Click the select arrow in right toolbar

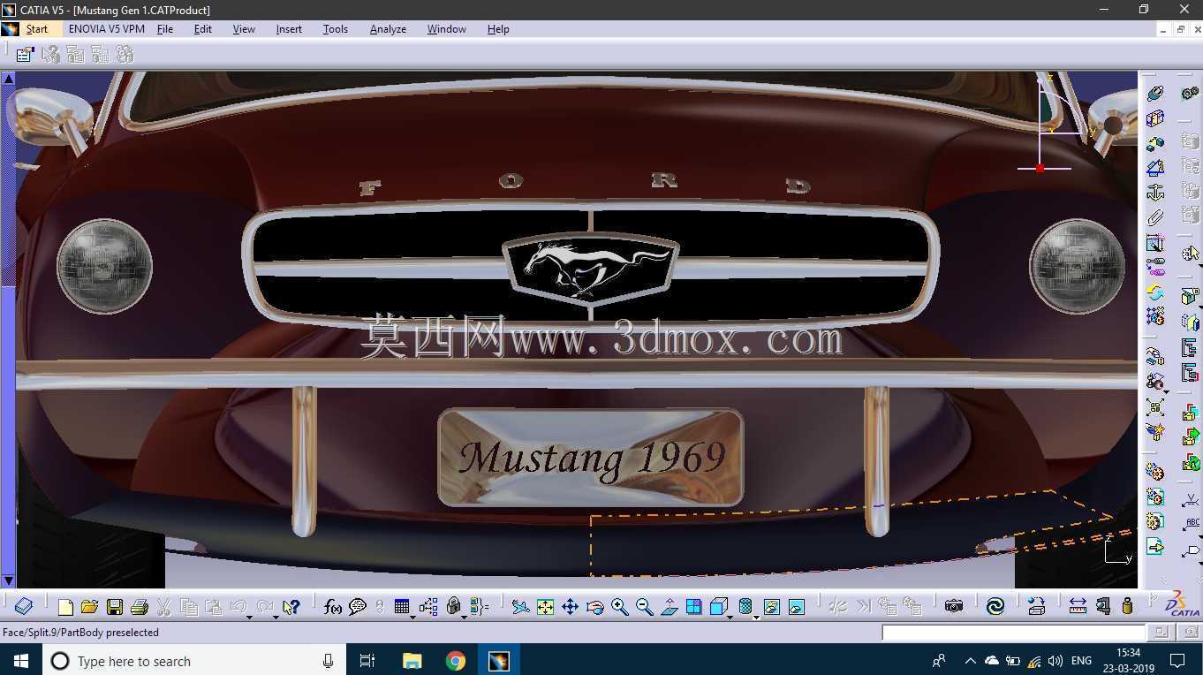[x=1190, y=254]
